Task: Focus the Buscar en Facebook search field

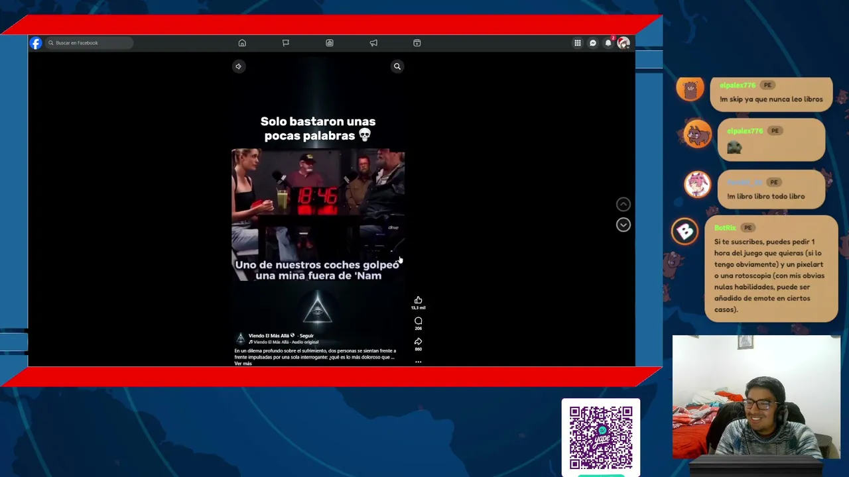Action: pos(89,43)
